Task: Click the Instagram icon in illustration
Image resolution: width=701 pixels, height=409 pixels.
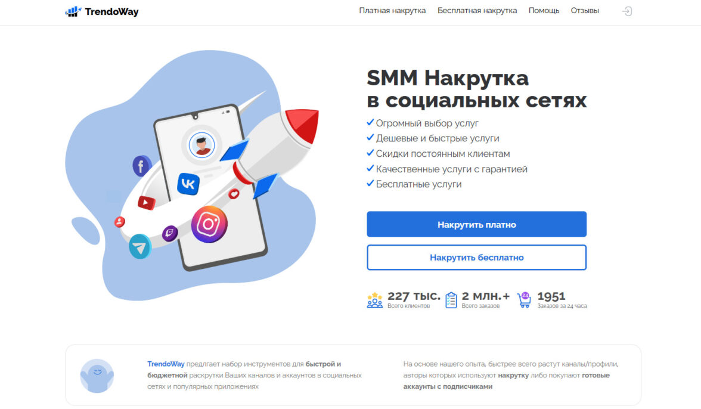Action: coord(209,224)
